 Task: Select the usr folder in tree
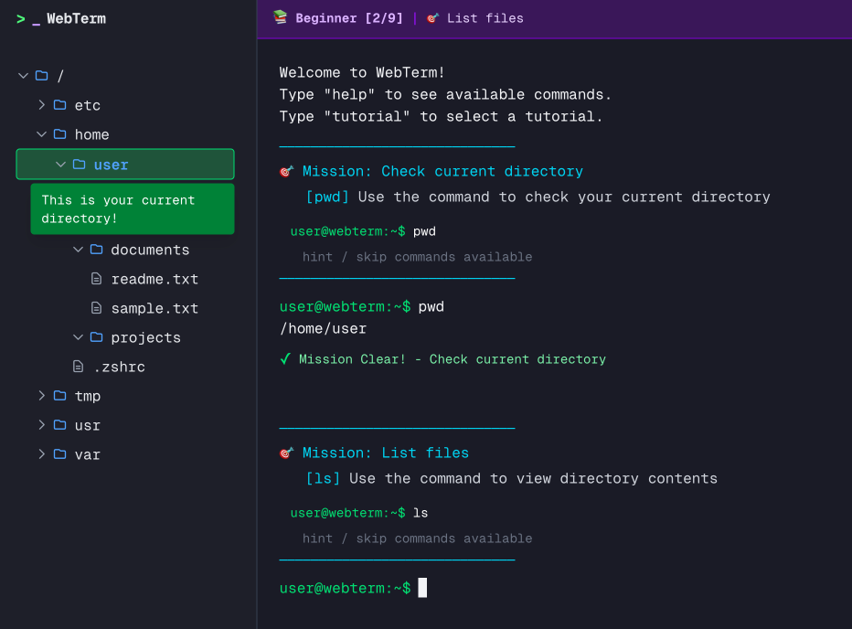tap(88, 425)
